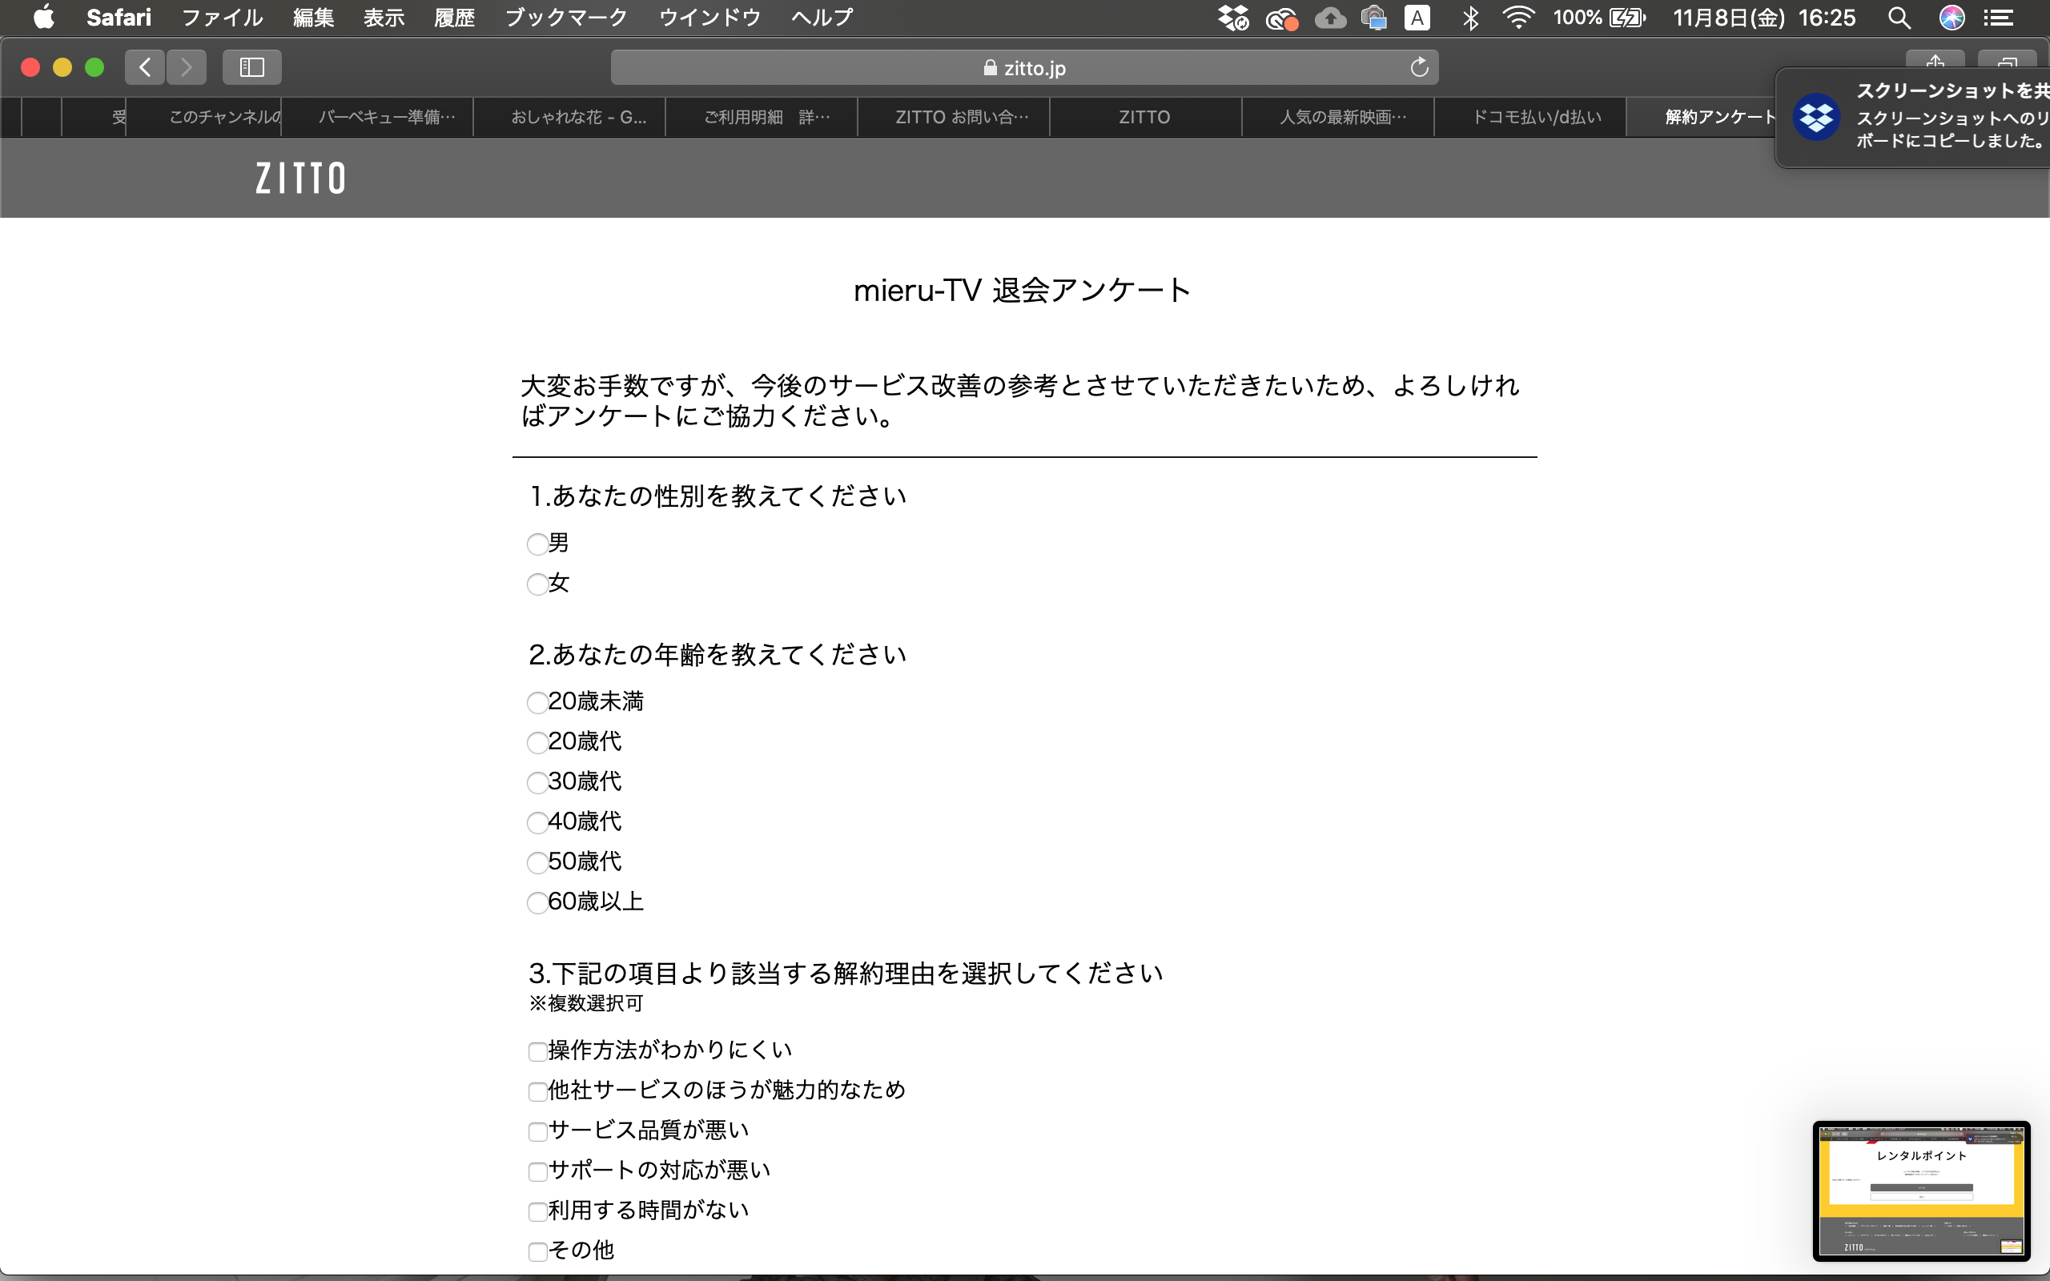Select the 30歳代 age option

coord(537,782)
